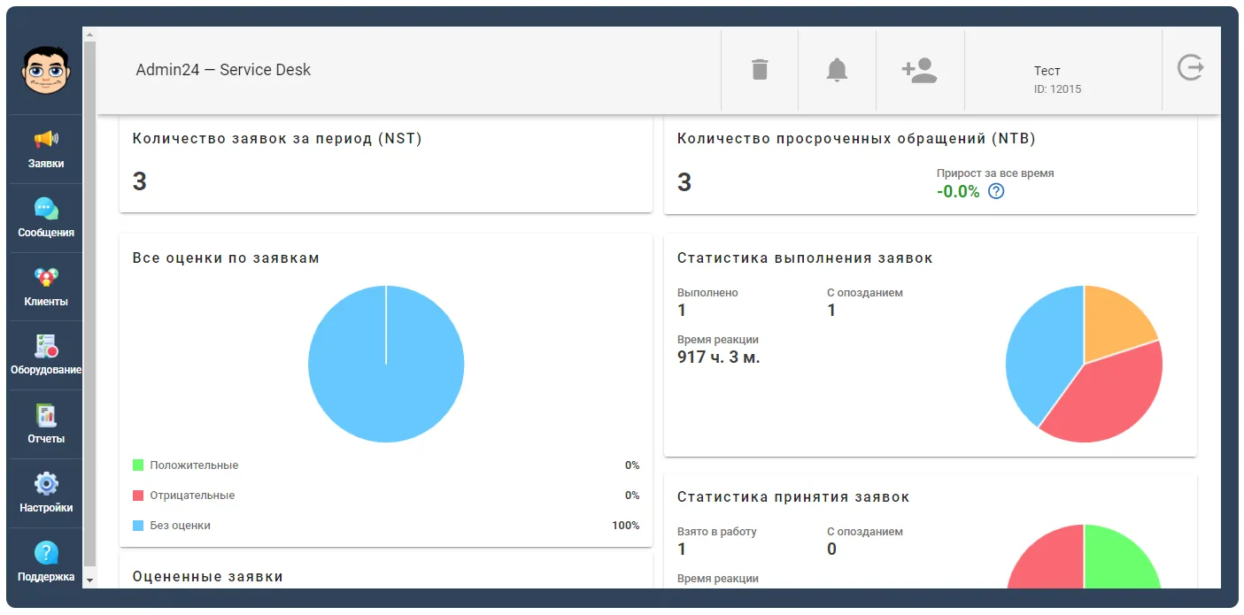The height and width of the screenshot is (615, 1244).
Task: Click the 100% value for Без оценки
Action: (x=625, y=526)
